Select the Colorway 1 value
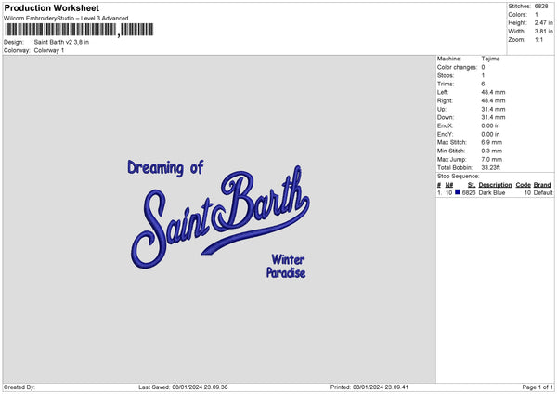 click(49, 50)
